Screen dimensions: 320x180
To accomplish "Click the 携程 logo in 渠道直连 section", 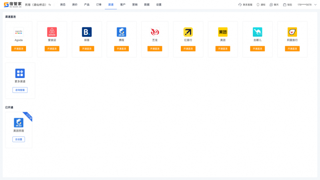I will (122, 32).
